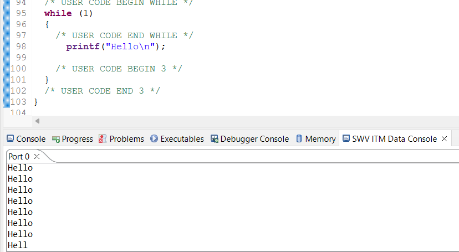Select the Port 0 tab
Image resolution: width=459 pixels, height=252 pixels.
point(19,157)
